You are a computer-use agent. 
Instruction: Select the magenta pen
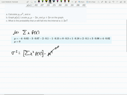[57, 1]
